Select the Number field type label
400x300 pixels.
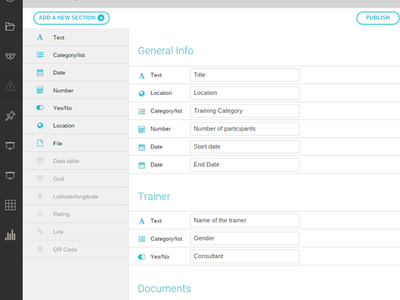63,91
